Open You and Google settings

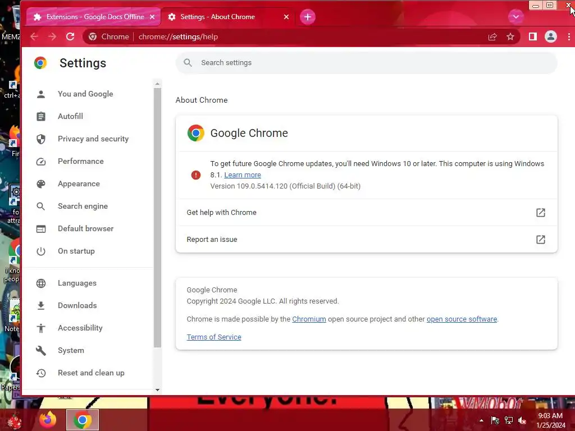click(85, 94)
